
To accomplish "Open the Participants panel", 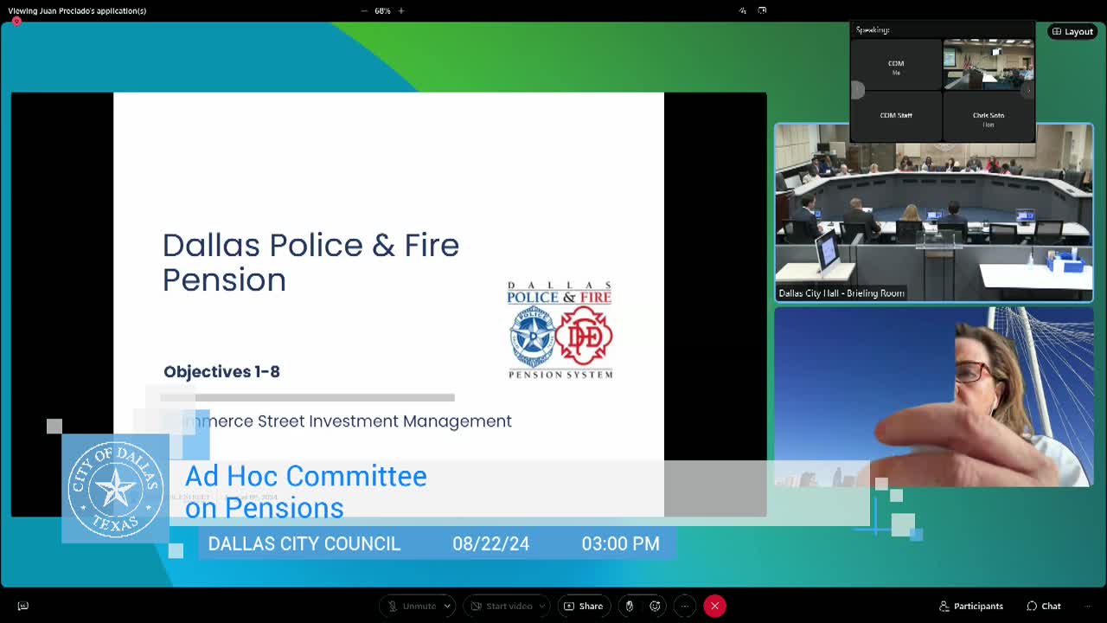I will pos(970,606).
